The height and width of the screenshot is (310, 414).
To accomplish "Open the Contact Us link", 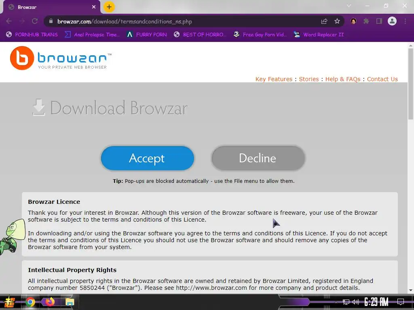I will tap(382, 79).
